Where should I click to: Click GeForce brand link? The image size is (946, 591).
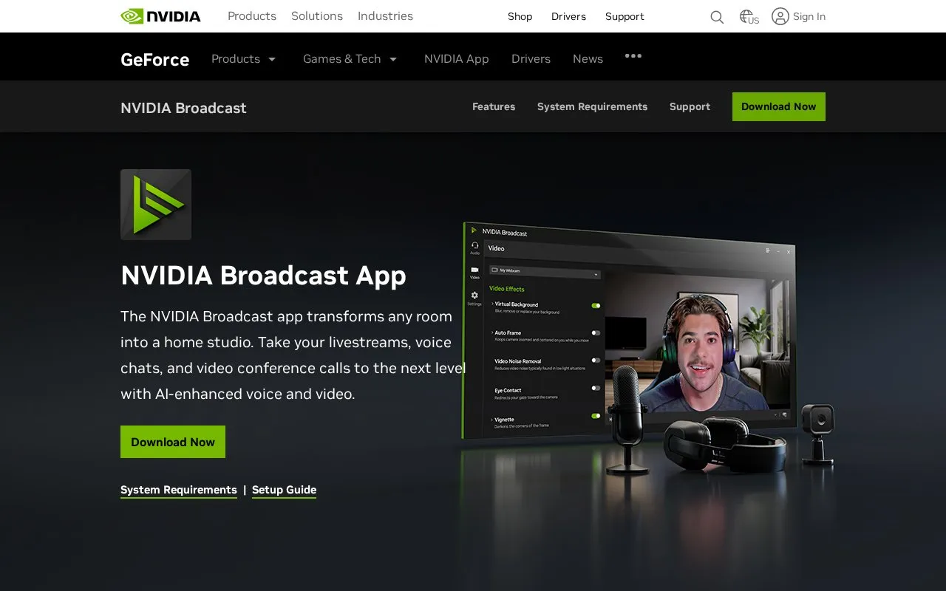[x=154, y=60]
